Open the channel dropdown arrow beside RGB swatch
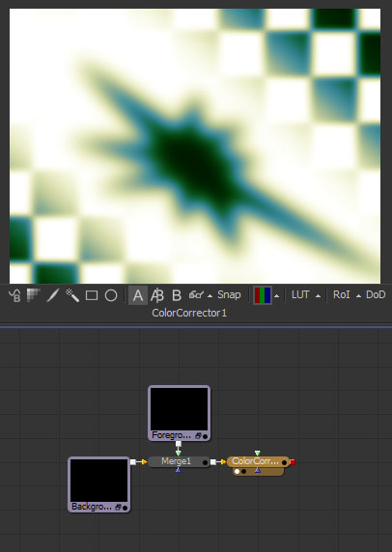This screenshot has width=392, height=552. tap(276, 296)
